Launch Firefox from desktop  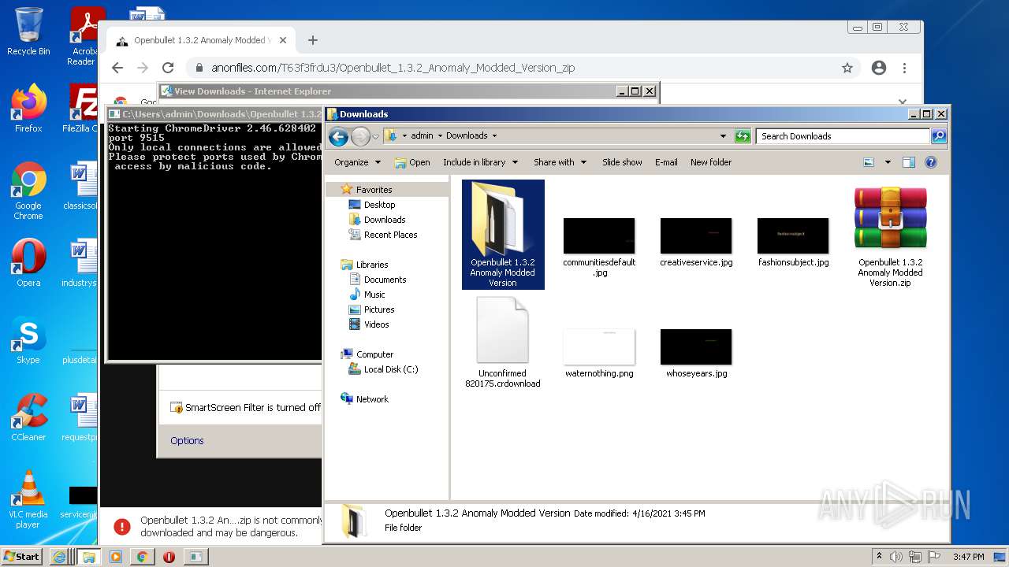(x=28, y=108)
